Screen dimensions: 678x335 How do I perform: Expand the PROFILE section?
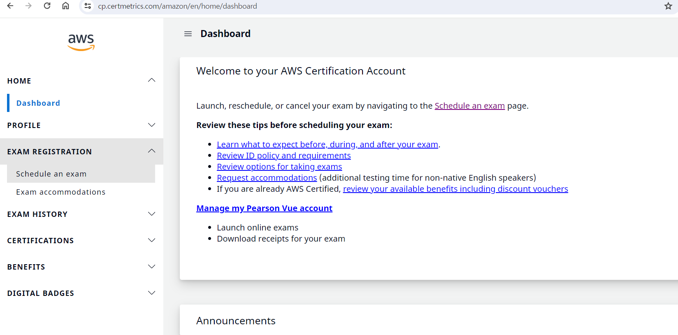[151, 125]
